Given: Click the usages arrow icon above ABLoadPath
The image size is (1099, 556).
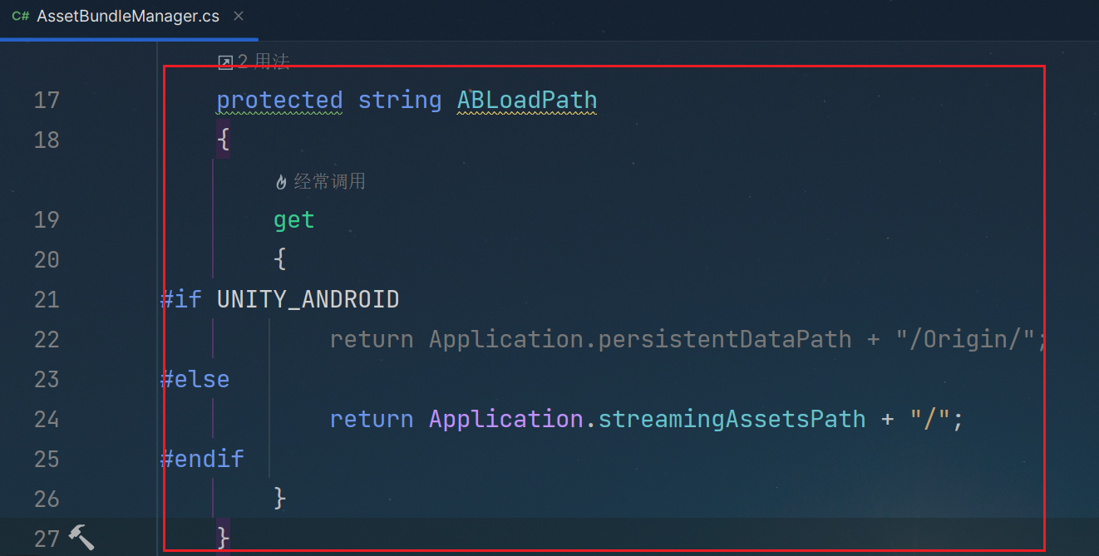Looking at the screenshot, I should [224, 62].
